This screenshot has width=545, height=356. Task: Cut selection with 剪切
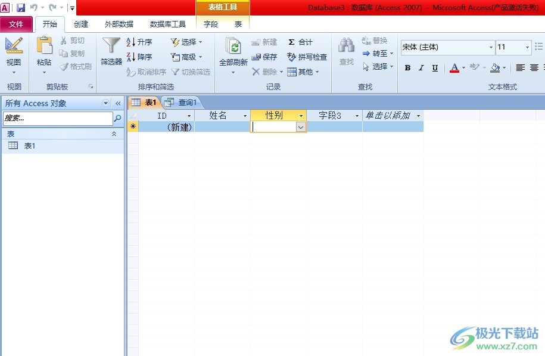tap(72, 41)
